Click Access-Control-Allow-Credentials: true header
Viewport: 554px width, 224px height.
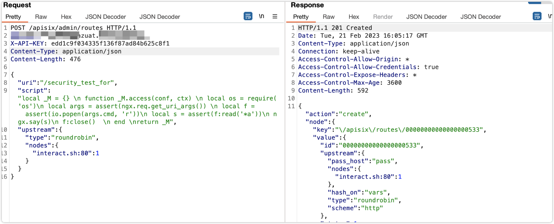(369, 67)
